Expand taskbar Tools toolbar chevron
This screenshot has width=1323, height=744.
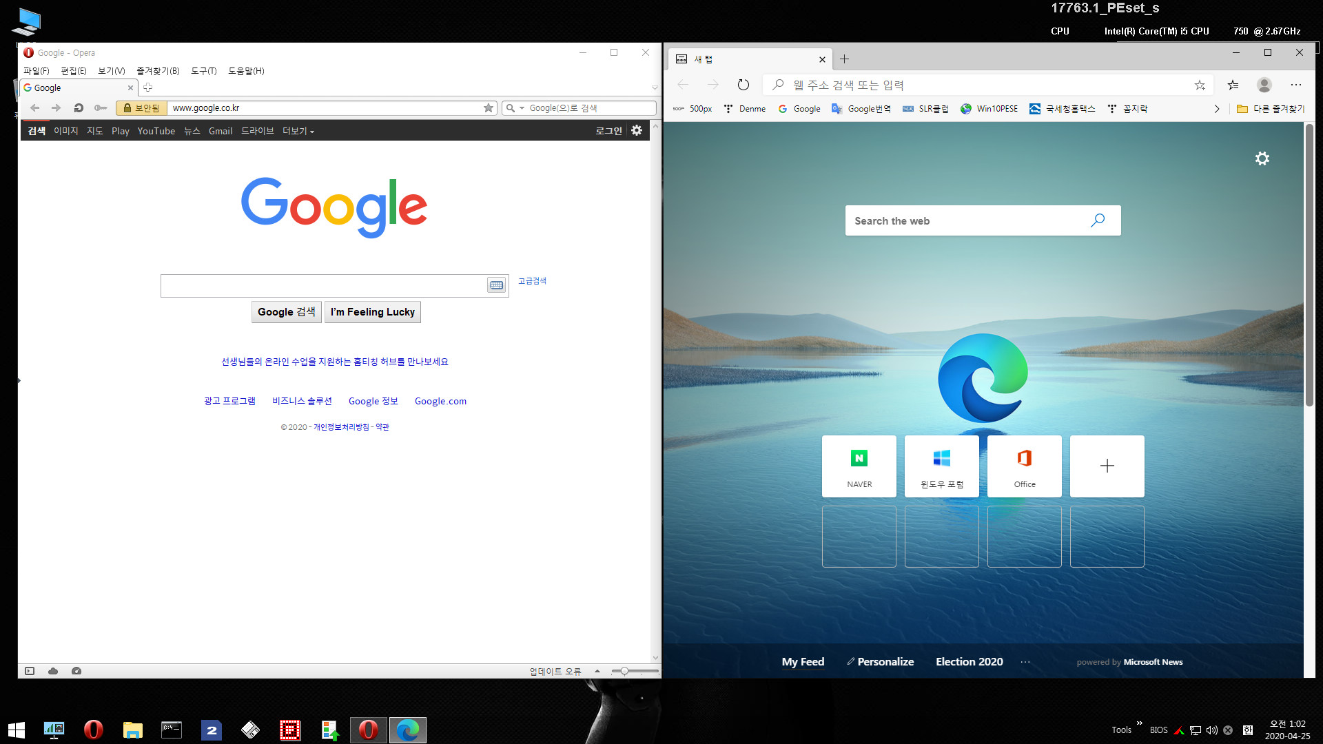(x=1140, y=723)
